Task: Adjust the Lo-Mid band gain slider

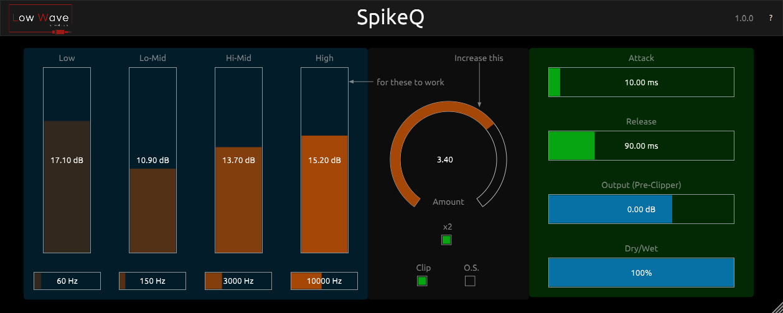Action: click(152, 160)
